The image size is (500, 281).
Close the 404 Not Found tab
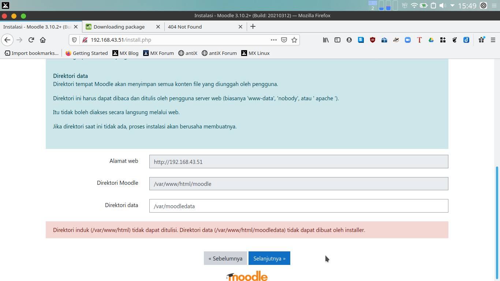click(240, 27)
